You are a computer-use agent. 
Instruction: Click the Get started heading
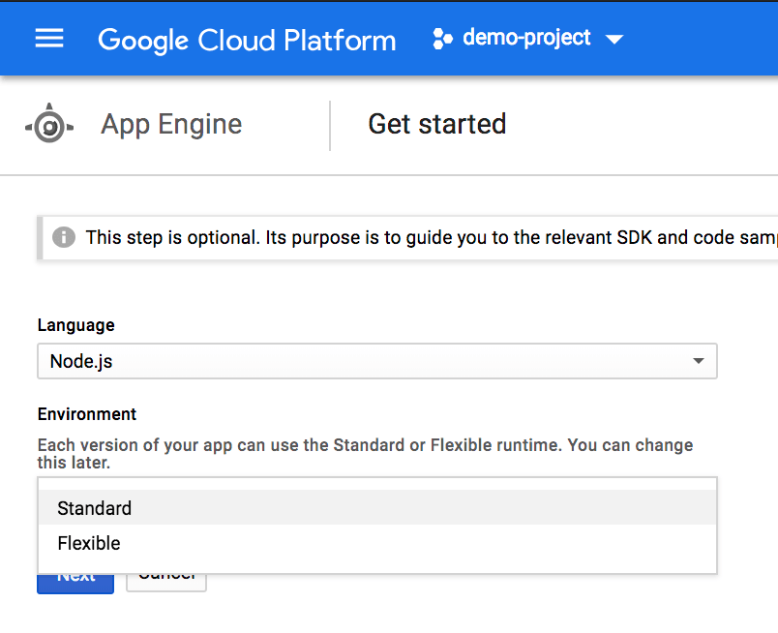point(437,124)
